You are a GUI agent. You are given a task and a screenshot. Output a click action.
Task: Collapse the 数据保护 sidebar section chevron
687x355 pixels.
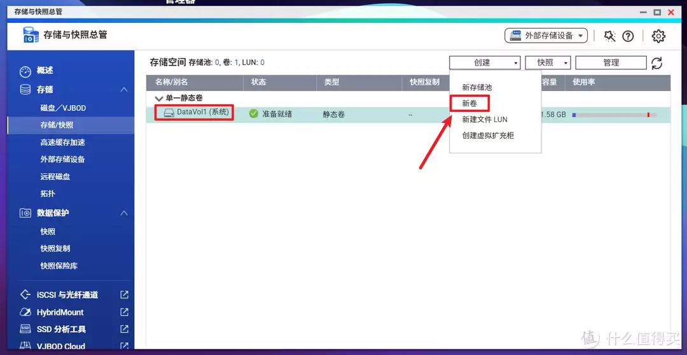pos(124,213)
